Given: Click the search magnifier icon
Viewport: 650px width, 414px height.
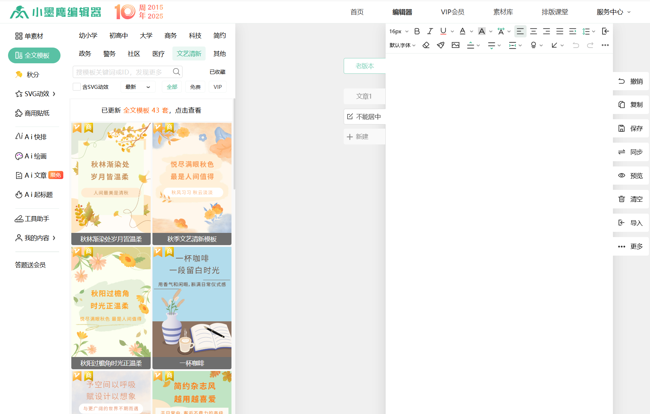Looking at the screenshot, I should [x=177, y=72].
